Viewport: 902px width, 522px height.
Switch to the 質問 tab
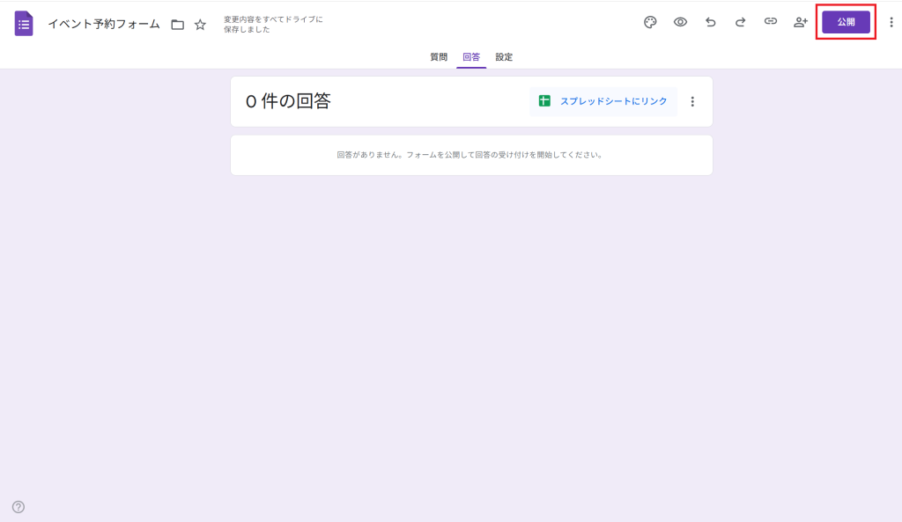click(439, 57)
